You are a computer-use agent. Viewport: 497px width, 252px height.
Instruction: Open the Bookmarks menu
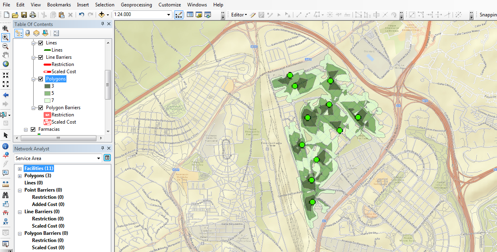59,5
